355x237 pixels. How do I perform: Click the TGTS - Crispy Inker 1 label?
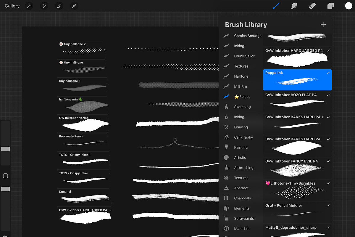tap(75, 155)
